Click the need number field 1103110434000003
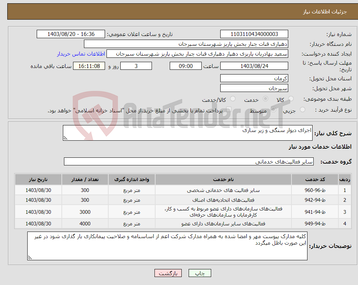358x285 pixels. click(x=254, y=34)
